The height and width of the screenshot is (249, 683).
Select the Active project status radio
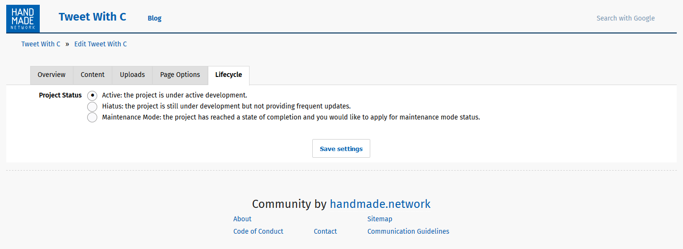pos(92,96)
